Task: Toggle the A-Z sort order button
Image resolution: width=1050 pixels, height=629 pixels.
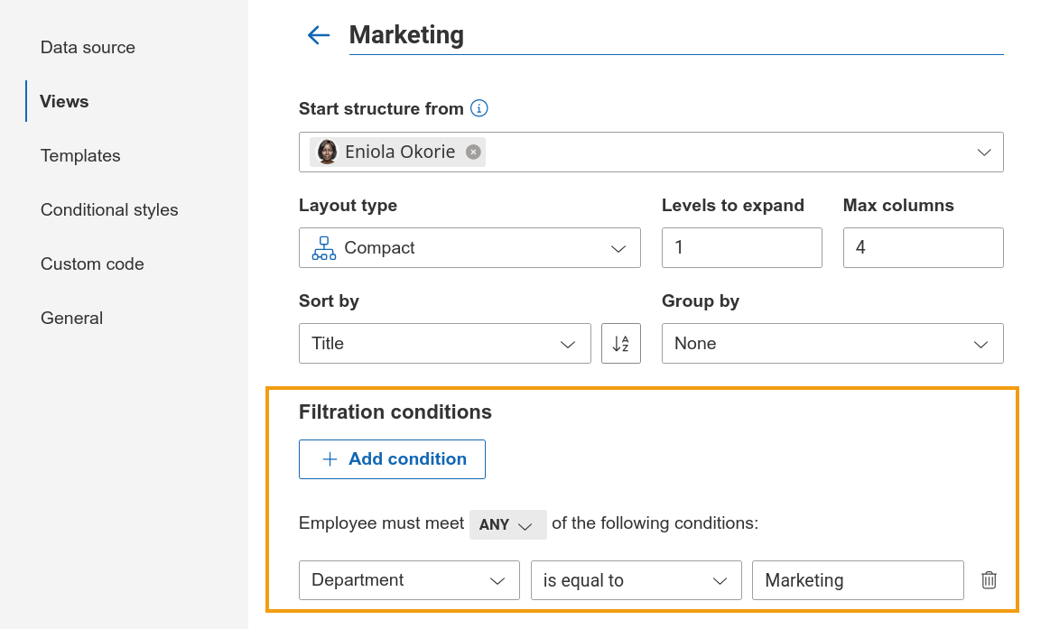Action: tap(621, 343)
